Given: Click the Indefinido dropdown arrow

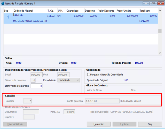Looking at the screenshot, I should click(78, 80).
